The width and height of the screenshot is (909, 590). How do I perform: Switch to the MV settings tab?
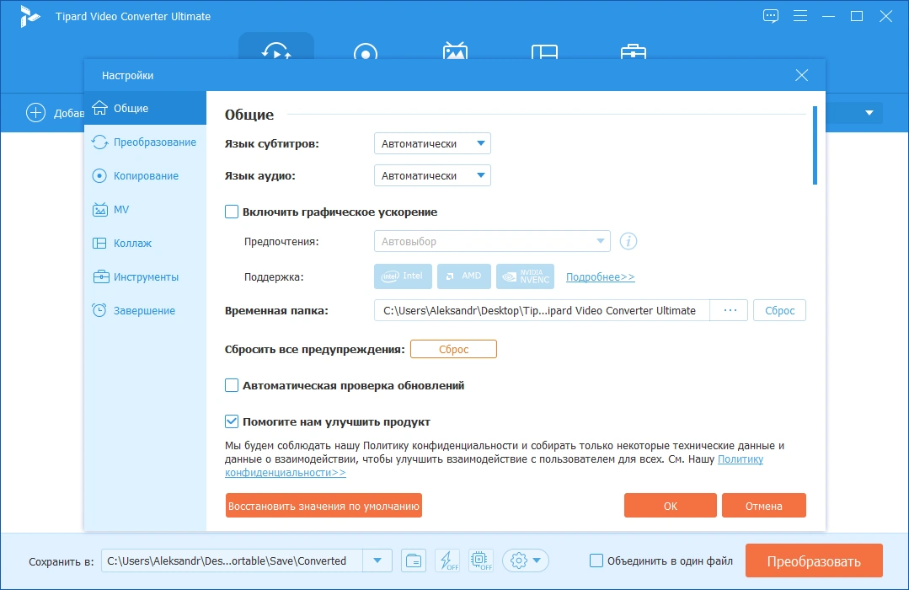145,209
